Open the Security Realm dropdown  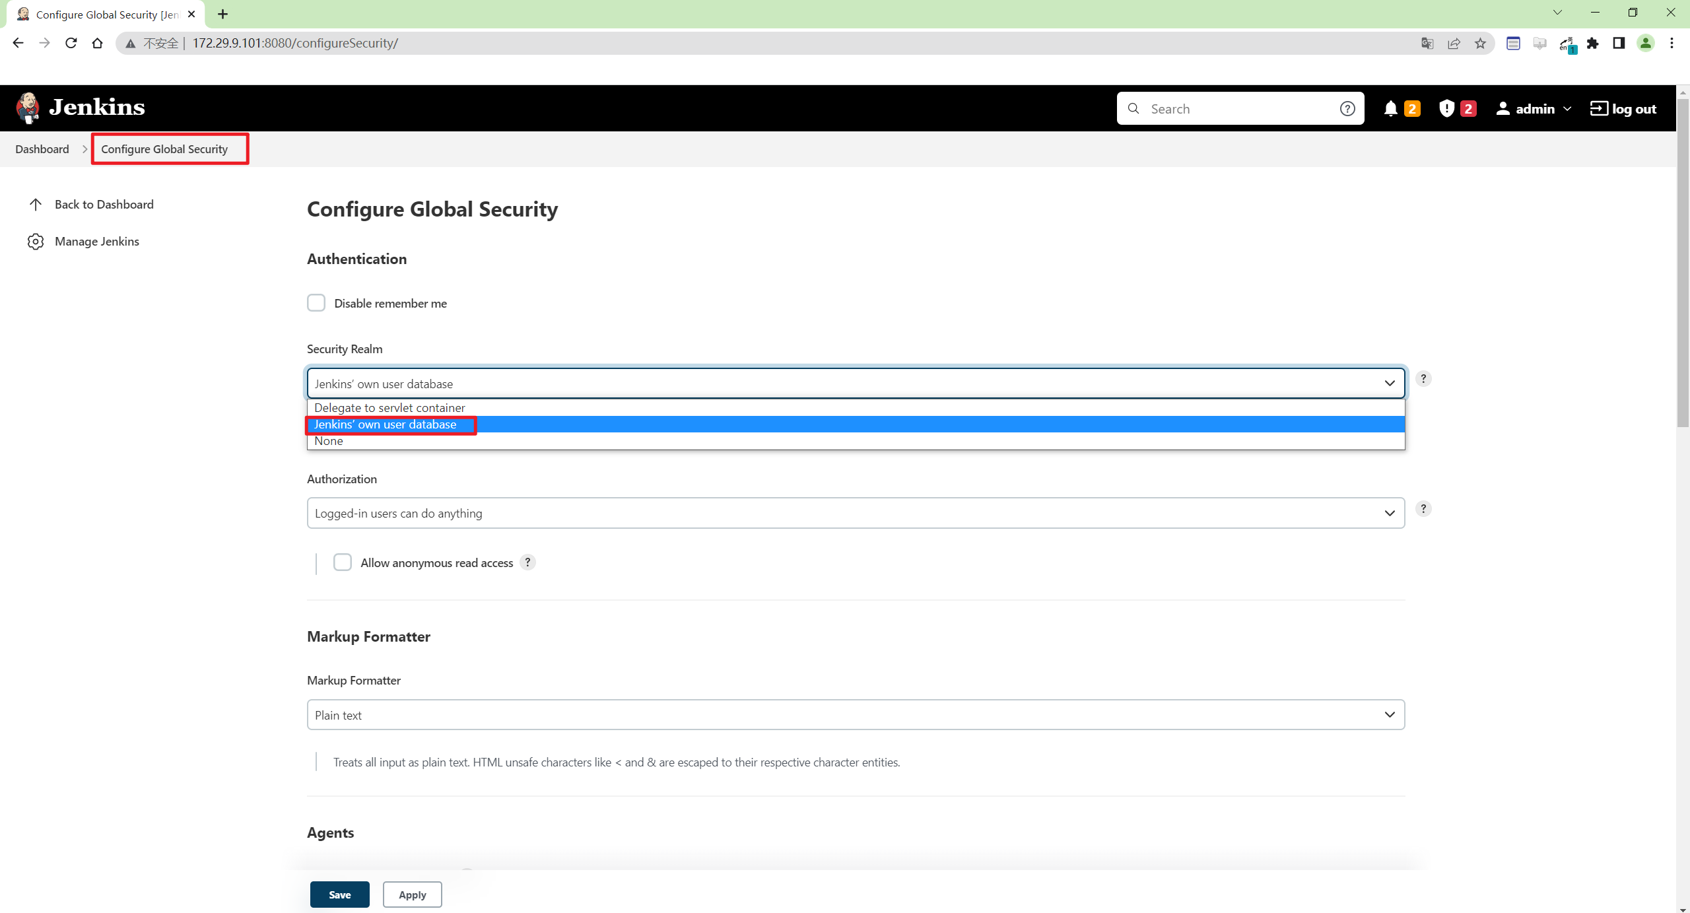coord(856,384)
